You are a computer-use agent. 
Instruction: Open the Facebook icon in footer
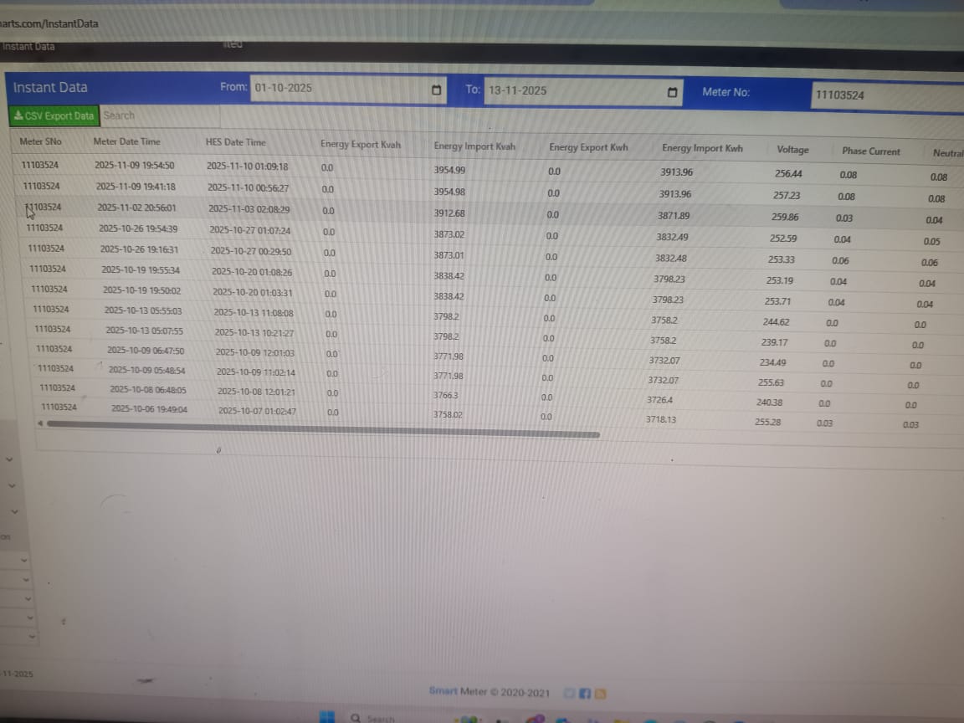tap(585, 694)
